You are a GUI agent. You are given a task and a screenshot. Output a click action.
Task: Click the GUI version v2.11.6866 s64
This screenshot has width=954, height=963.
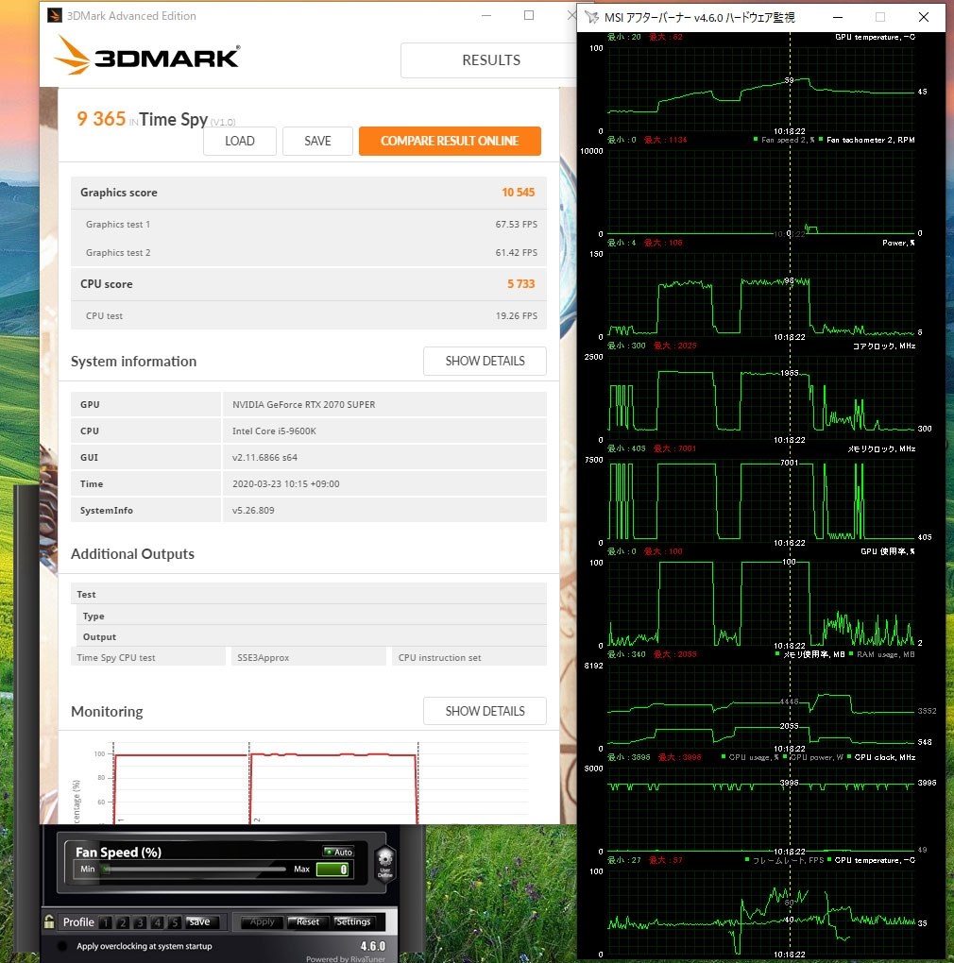pyautogui.click(x=384, y=457)
